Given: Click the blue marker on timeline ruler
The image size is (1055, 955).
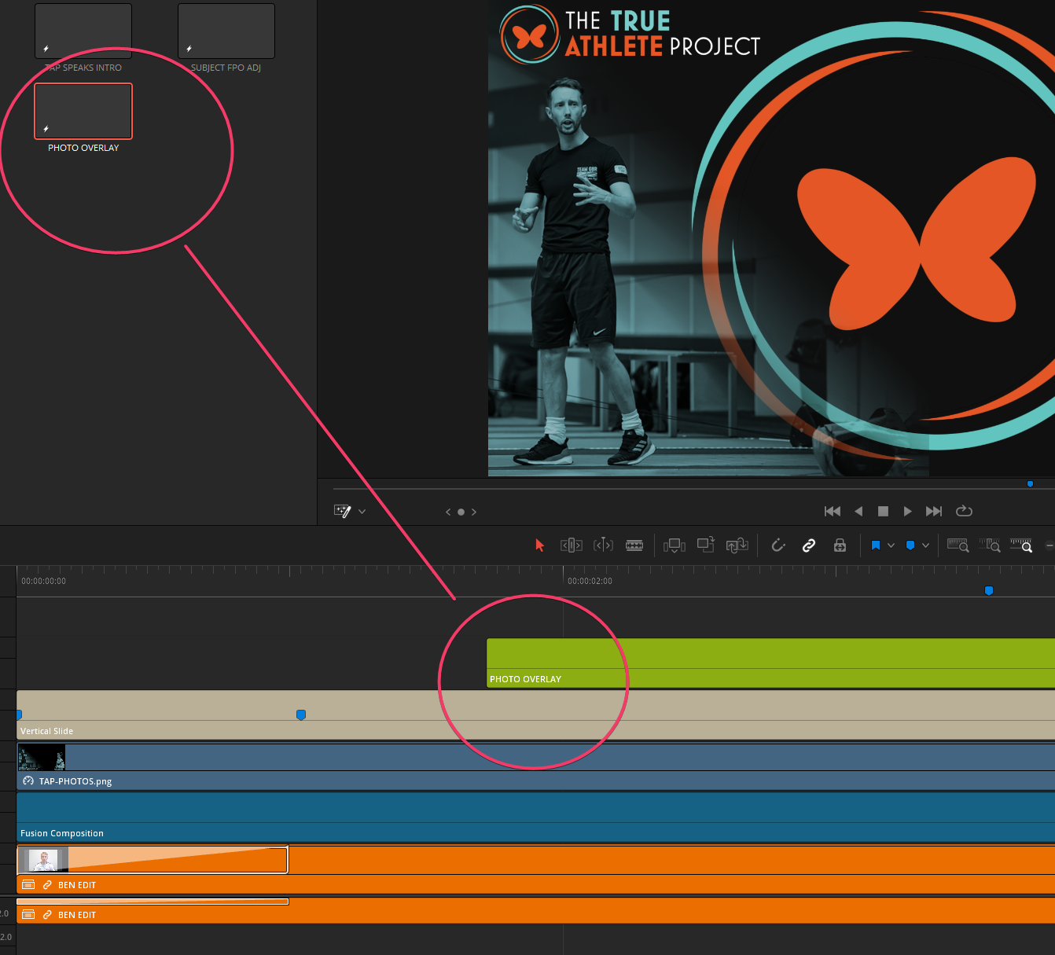Looking at the screenshot, I should (989, 590).
